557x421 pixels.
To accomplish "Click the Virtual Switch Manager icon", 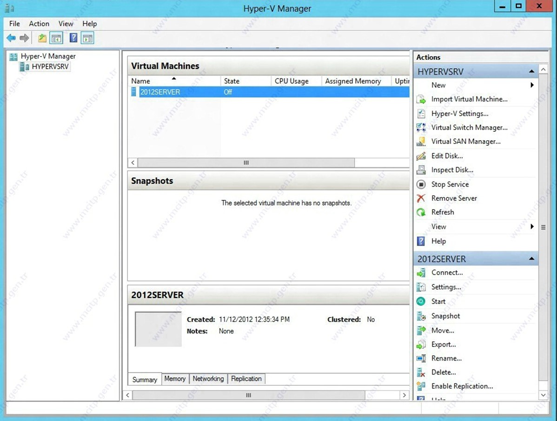I will point(421,127).
